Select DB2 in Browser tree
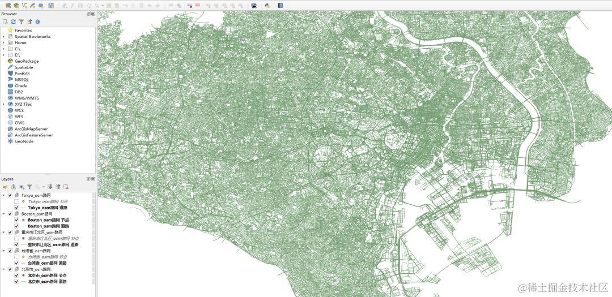Image resolution: width=612 pixels, height=297 pixels. click(x=19, y=92)
